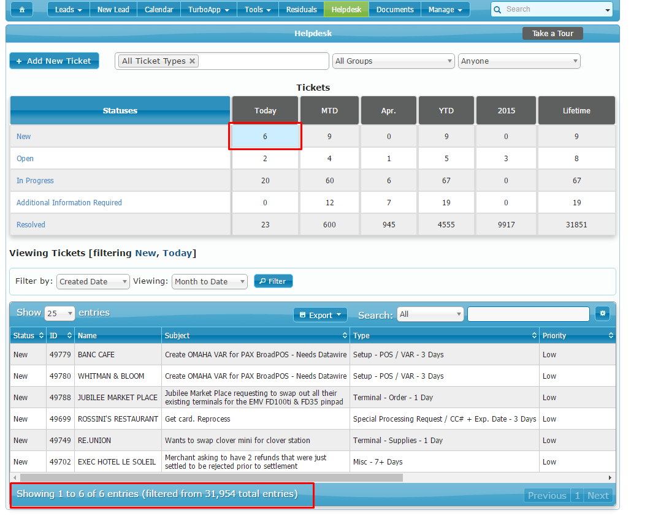This screenshot has width=650, height=516.
Task: Sort table by ID column arrows
Action: point(70,336)
